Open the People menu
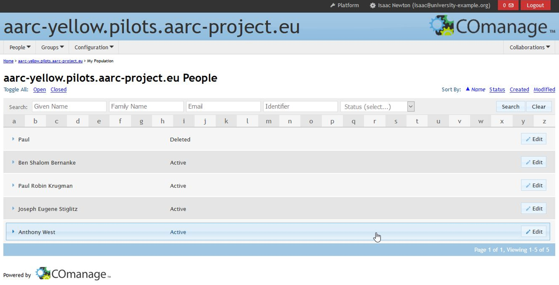Image resolution: width=559 pixels, height=285 pixels. coord(20,48)
